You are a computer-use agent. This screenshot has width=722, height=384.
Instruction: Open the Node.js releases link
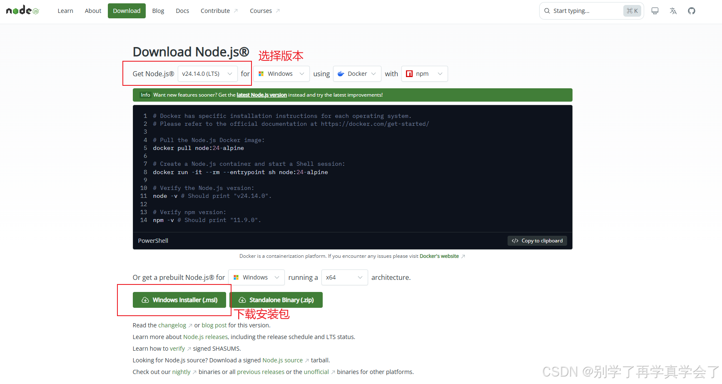[205, 337]
